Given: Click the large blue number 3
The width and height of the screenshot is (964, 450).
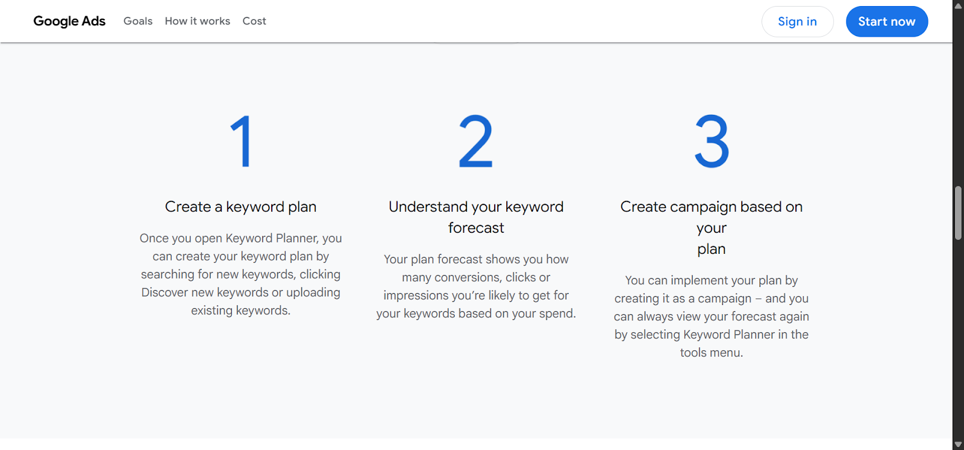Looking at the screenshot, I should click(712, 142).
